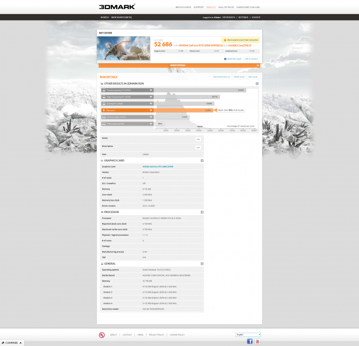Click 'Better than 99% of all results' label
Screen dimensions: 359x346
(231, 110)
